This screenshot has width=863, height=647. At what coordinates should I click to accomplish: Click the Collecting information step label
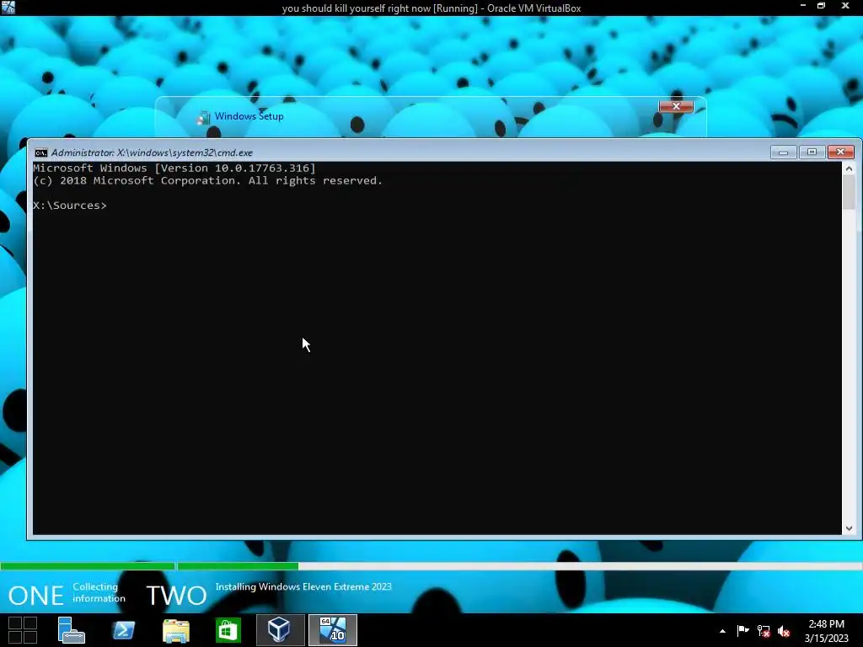[x=99, y=592]
